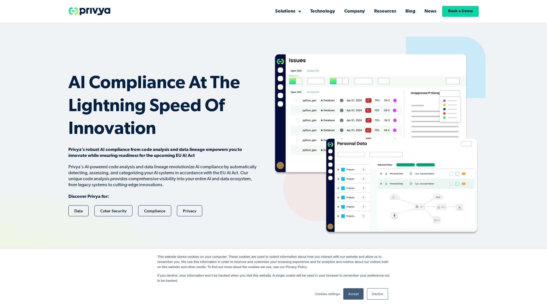Expand the Solutions dropdown menu
This screenshot has width=547, height=307.
pyautogui.click(x=288, y=11)
